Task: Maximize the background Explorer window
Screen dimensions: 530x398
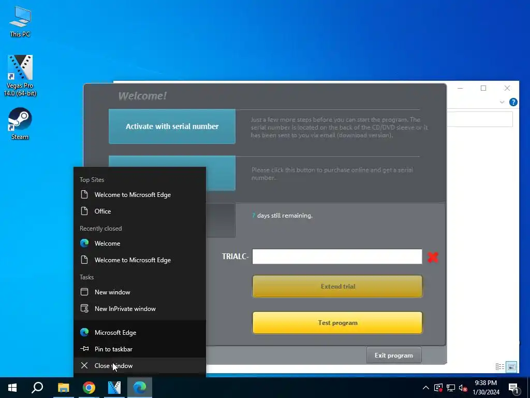Action: [483, 88]
